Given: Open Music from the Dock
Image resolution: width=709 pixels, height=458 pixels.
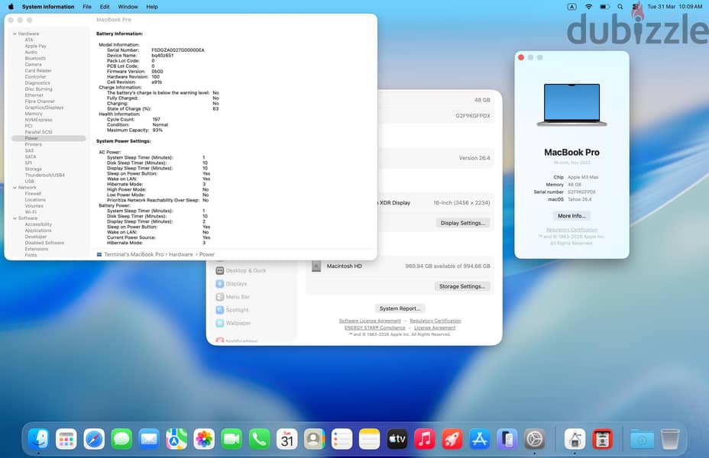Looking at the screenshot, I should pos(425,439).
